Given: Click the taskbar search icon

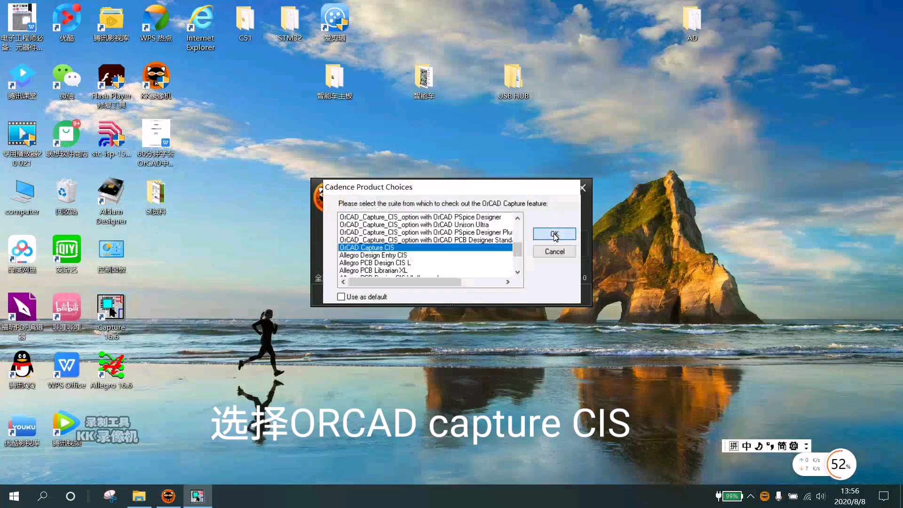Looking at the screenshot, I should pos(42,496).
